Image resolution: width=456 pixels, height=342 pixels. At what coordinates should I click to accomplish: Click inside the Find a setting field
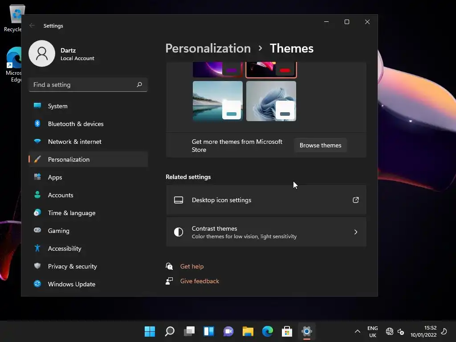(x=88, y=85)
